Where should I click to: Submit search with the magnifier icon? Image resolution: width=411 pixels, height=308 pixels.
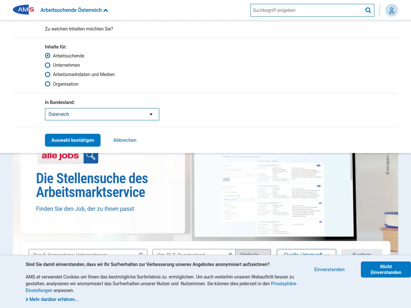tap(368, 10)
